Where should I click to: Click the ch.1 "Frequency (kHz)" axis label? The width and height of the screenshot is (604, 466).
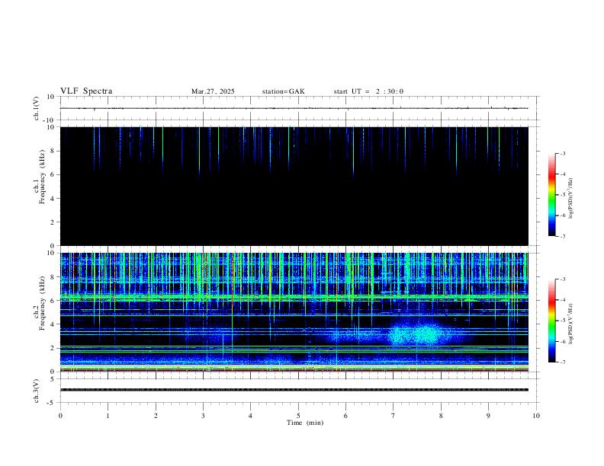pyautogui.click(x=42, y=177)
